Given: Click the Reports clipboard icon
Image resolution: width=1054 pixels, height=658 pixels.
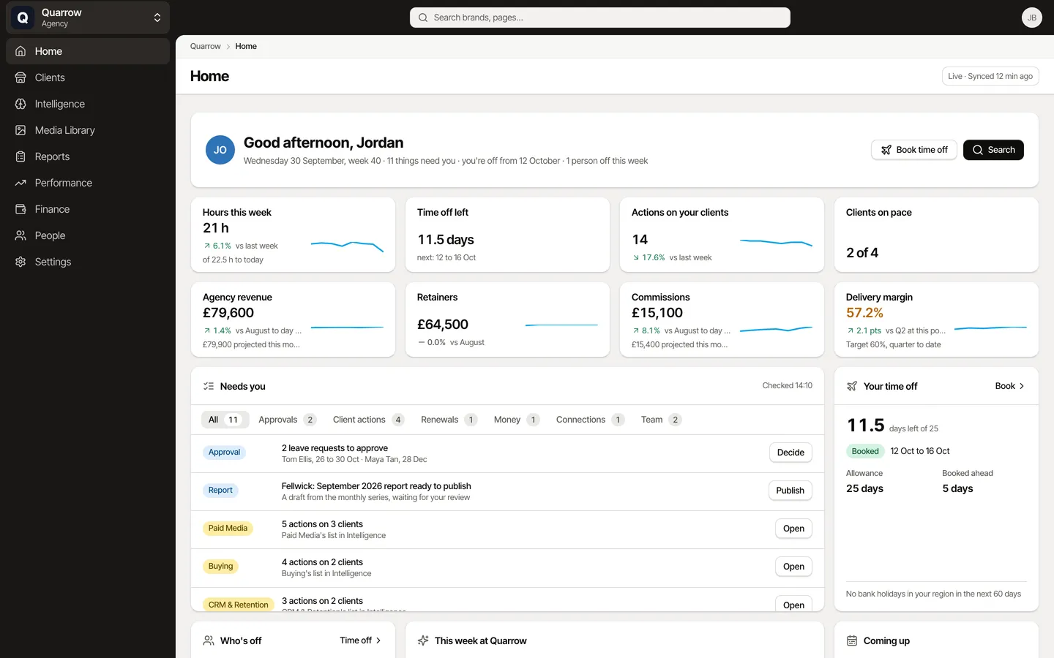Looking at the screenshot, I should (x=20, y=156).
